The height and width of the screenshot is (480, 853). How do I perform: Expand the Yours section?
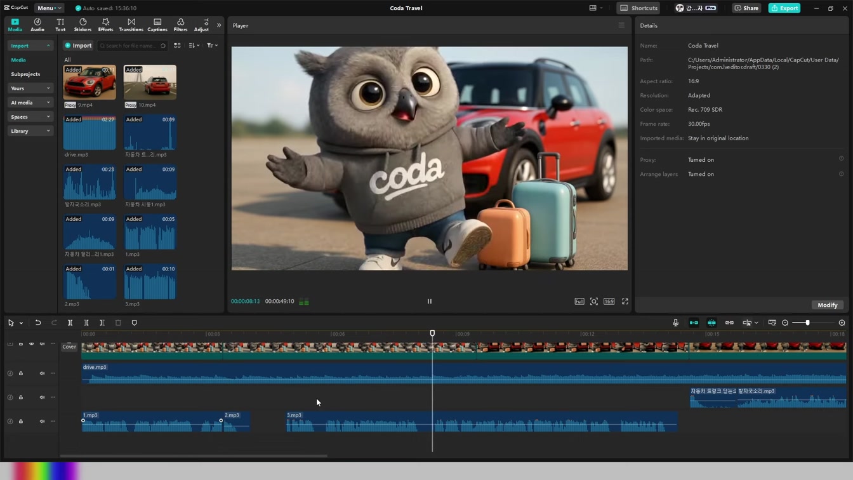coord(30,88)
